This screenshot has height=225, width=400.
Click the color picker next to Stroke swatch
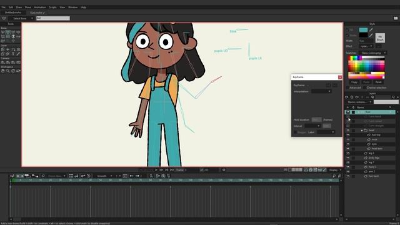pyautogui.click(x=371, y=35)
